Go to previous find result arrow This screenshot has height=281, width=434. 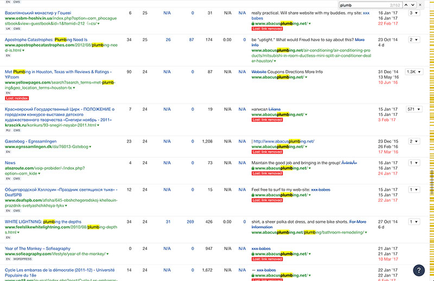(406, 5)
